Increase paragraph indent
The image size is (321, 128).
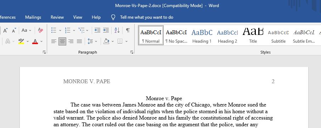106,30
